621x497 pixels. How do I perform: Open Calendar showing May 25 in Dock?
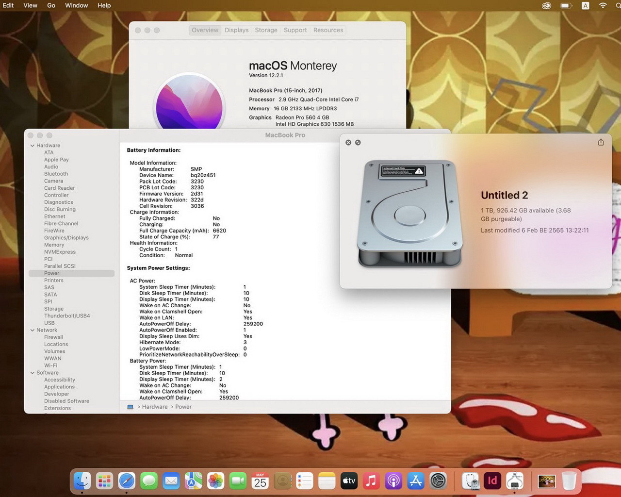click(260, 481)
